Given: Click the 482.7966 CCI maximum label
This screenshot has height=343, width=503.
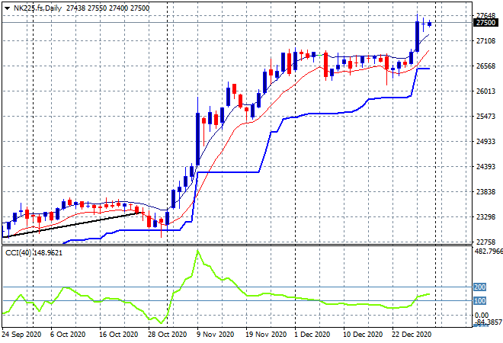Looking at the screenshot, I should (489, 251).
